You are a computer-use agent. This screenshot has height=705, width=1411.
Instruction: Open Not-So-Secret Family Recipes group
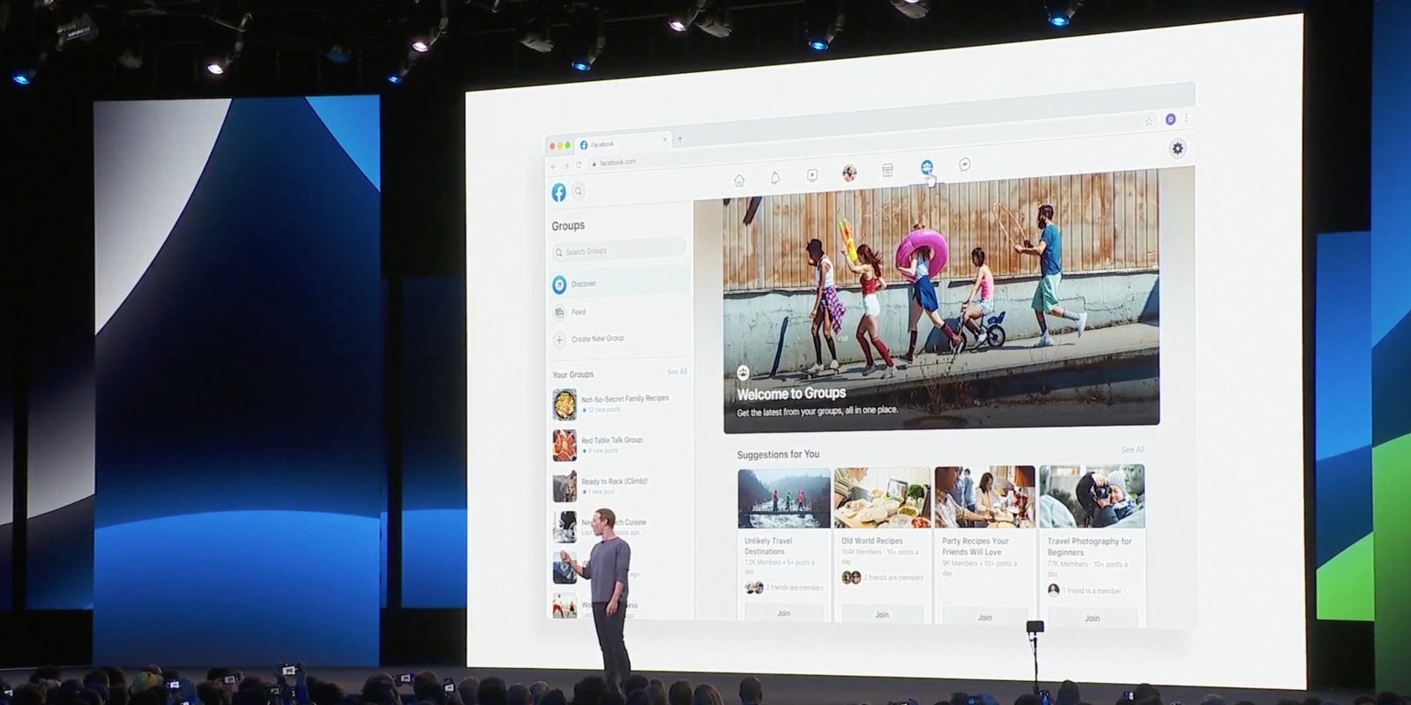coord(623,399)
